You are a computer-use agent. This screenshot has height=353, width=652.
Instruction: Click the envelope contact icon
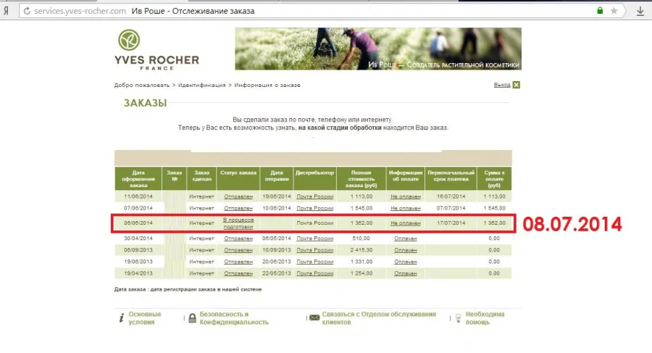(314, 317)
